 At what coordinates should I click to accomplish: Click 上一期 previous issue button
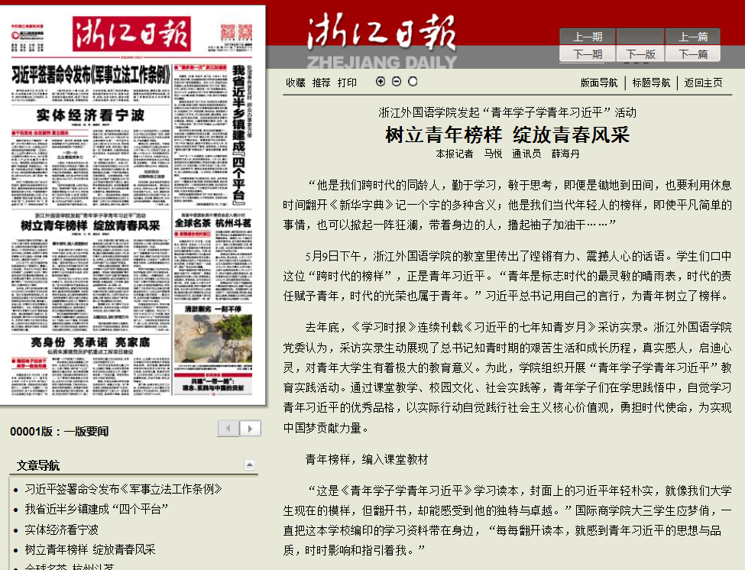tap(588, 37)
